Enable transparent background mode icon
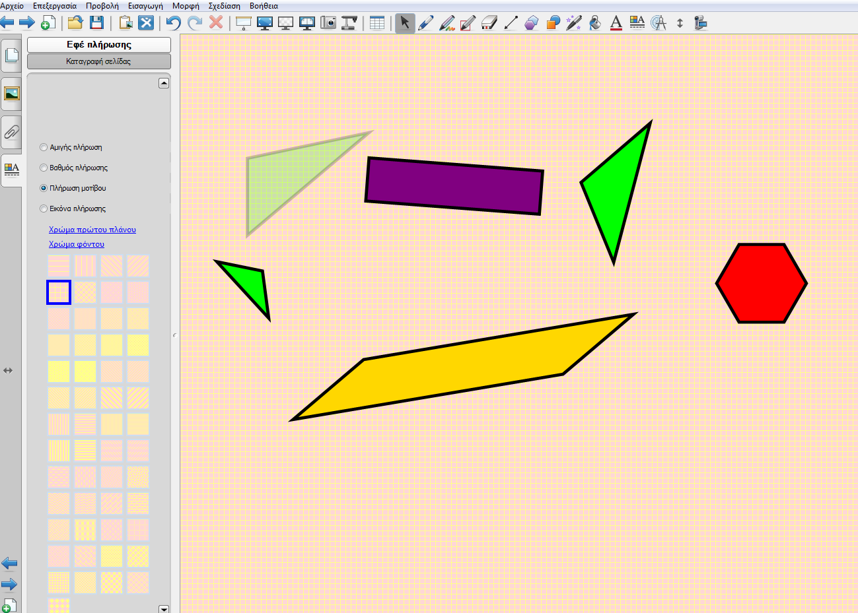This screenshot has width=858, height=613. click(286, 23)
